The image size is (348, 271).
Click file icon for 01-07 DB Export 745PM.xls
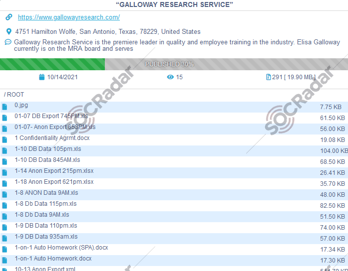pos(4,118)
